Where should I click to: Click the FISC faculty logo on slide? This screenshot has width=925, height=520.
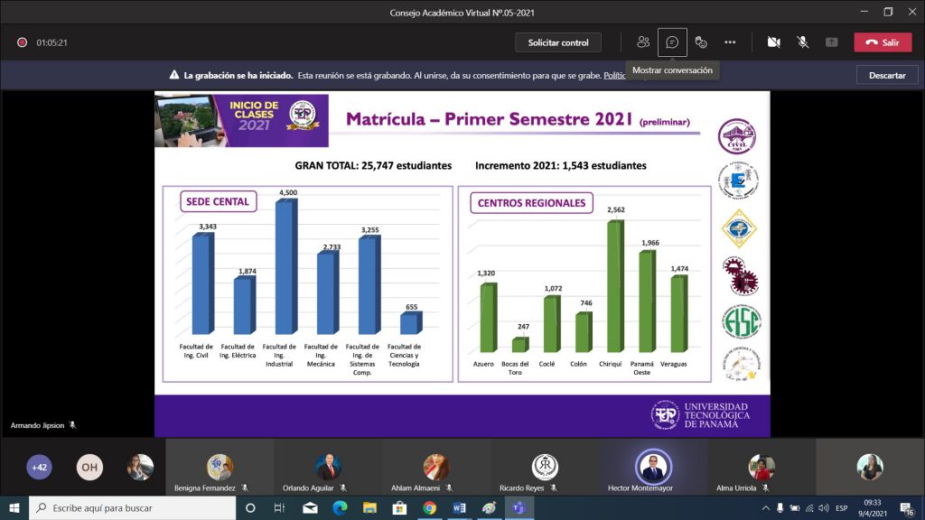click(x=742, y=322)
